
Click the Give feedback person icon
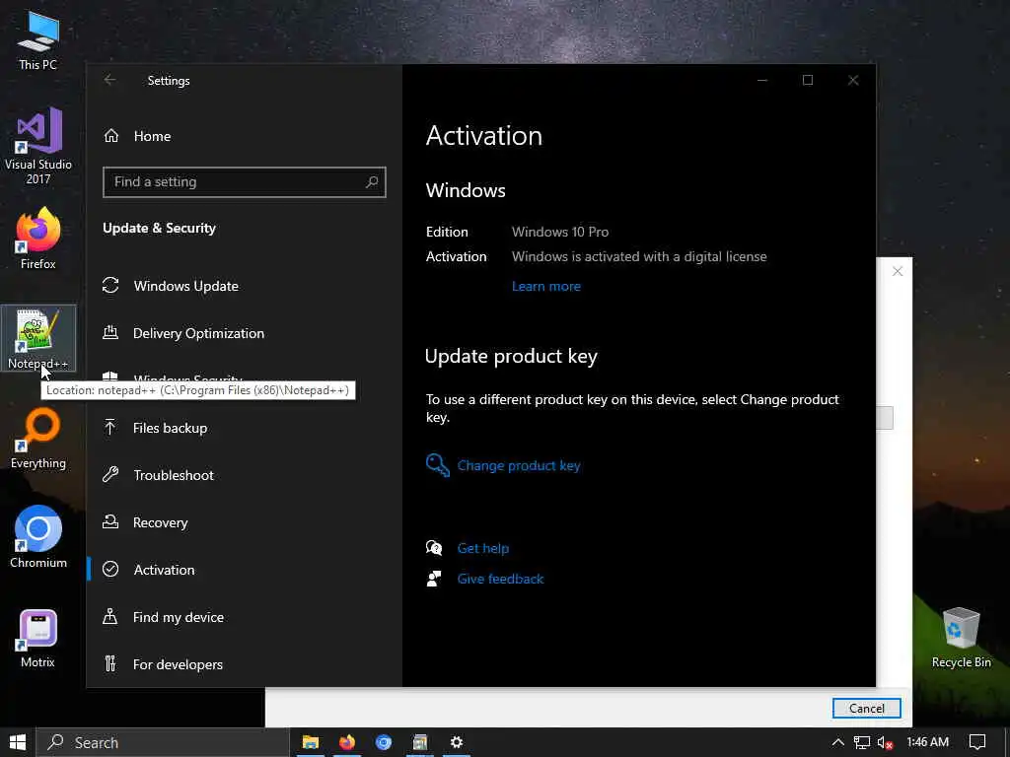434,578
